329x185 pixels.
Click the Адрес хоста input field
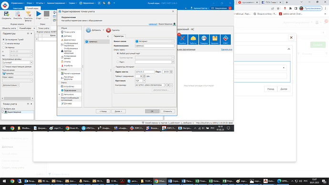[x=145, y=72]
